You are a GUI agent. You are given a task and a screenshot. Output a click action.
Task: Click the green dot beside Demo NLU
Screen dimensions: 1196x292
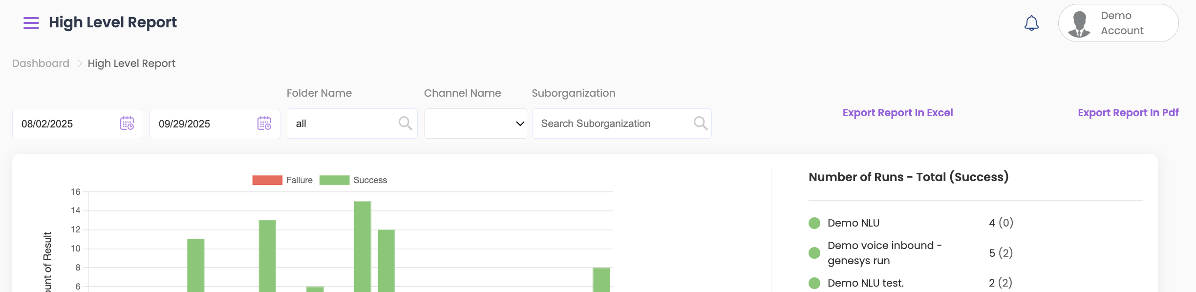814,223
